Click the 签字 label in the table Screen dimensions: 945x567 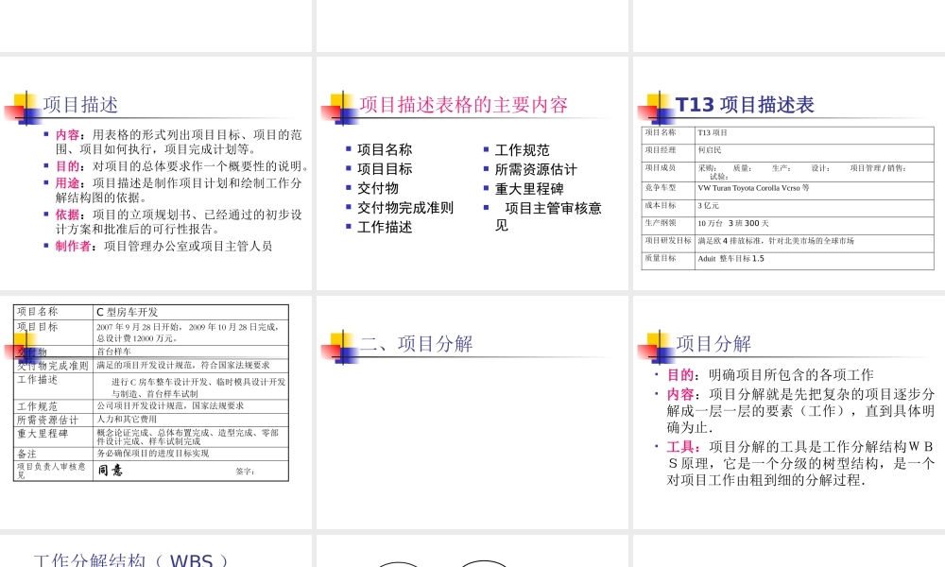pyautogui.click(x=246, y=472)
